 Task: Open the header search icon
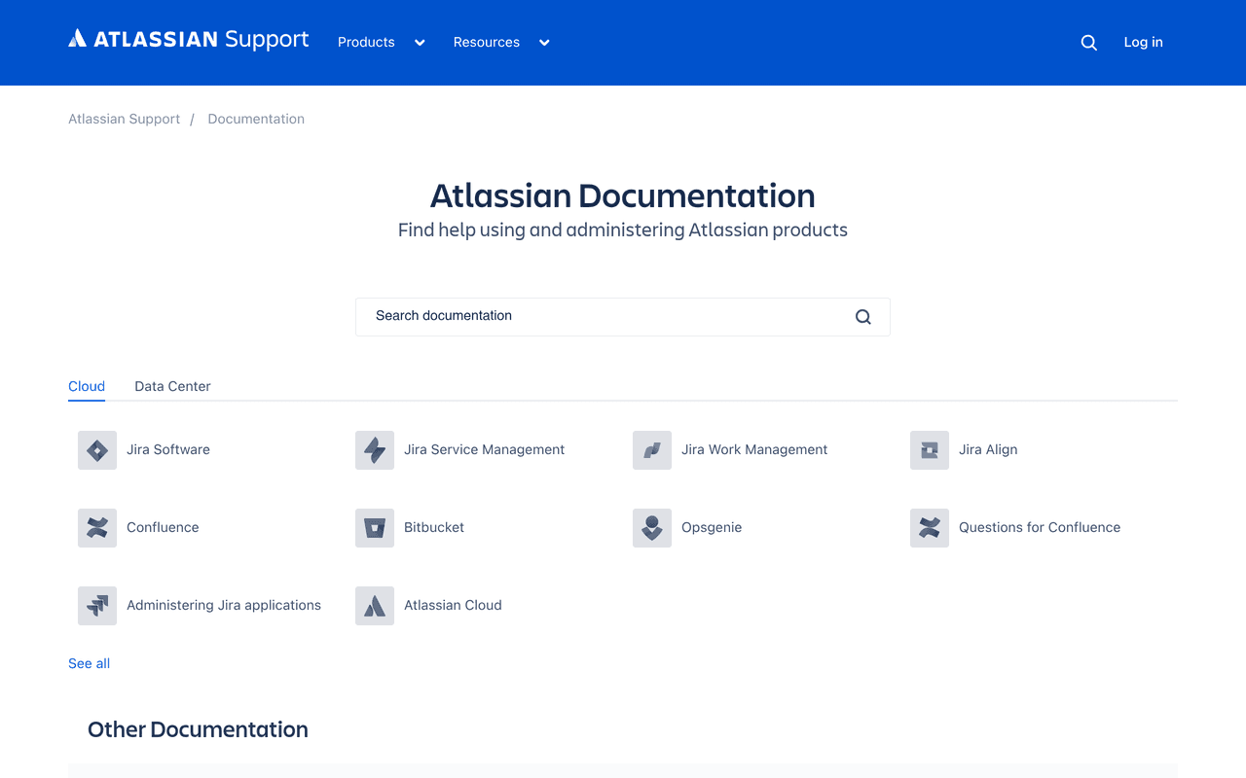tap(1089, 43)
